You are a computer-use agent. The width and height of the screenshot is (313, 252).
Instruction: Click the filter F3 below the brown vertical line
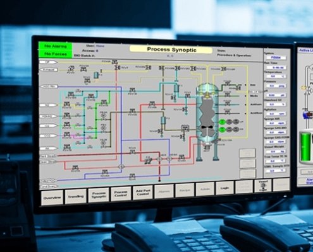(163, 120)
